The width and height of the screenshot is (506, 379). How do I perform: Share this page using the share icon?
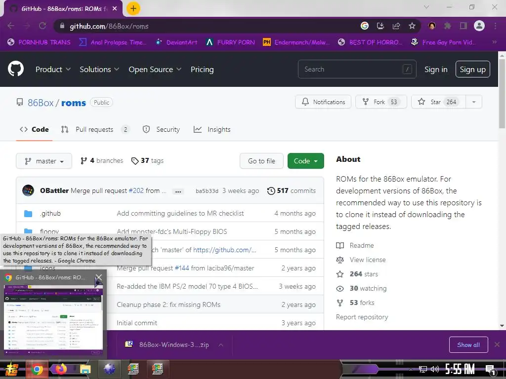point(396,26)
